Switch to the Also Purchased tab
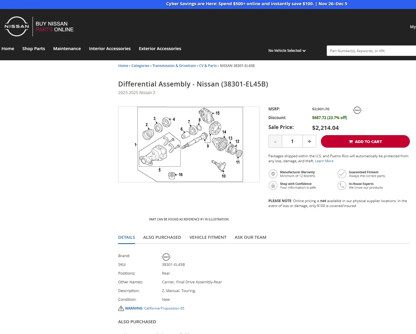Image resolution: width=416 pixels, height=334 pixels. tap(162, 237)
